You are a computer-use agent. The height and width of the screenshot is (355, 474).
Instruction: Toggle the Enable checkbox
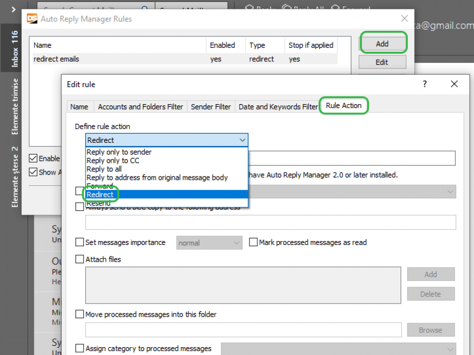[33, 158]
